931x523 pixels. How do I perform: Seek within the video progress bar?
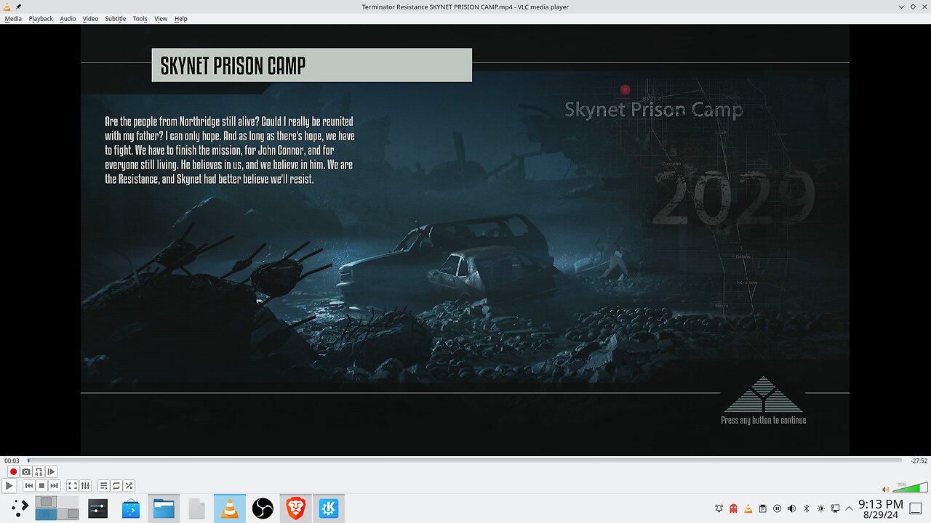[x=465, y=461]
